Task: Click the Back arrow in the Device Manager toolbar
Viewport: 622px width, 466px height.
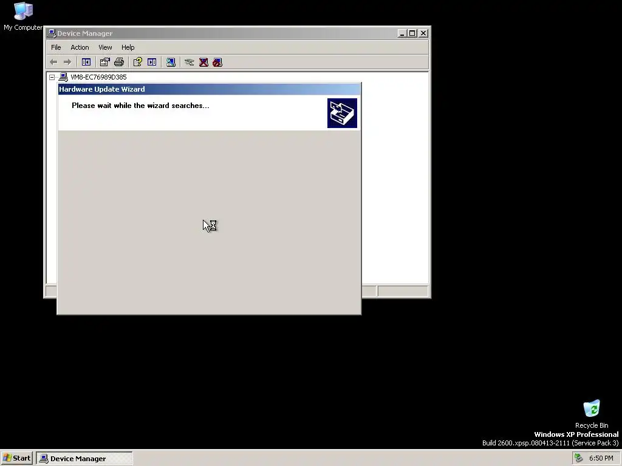Action: coord(53,62)
